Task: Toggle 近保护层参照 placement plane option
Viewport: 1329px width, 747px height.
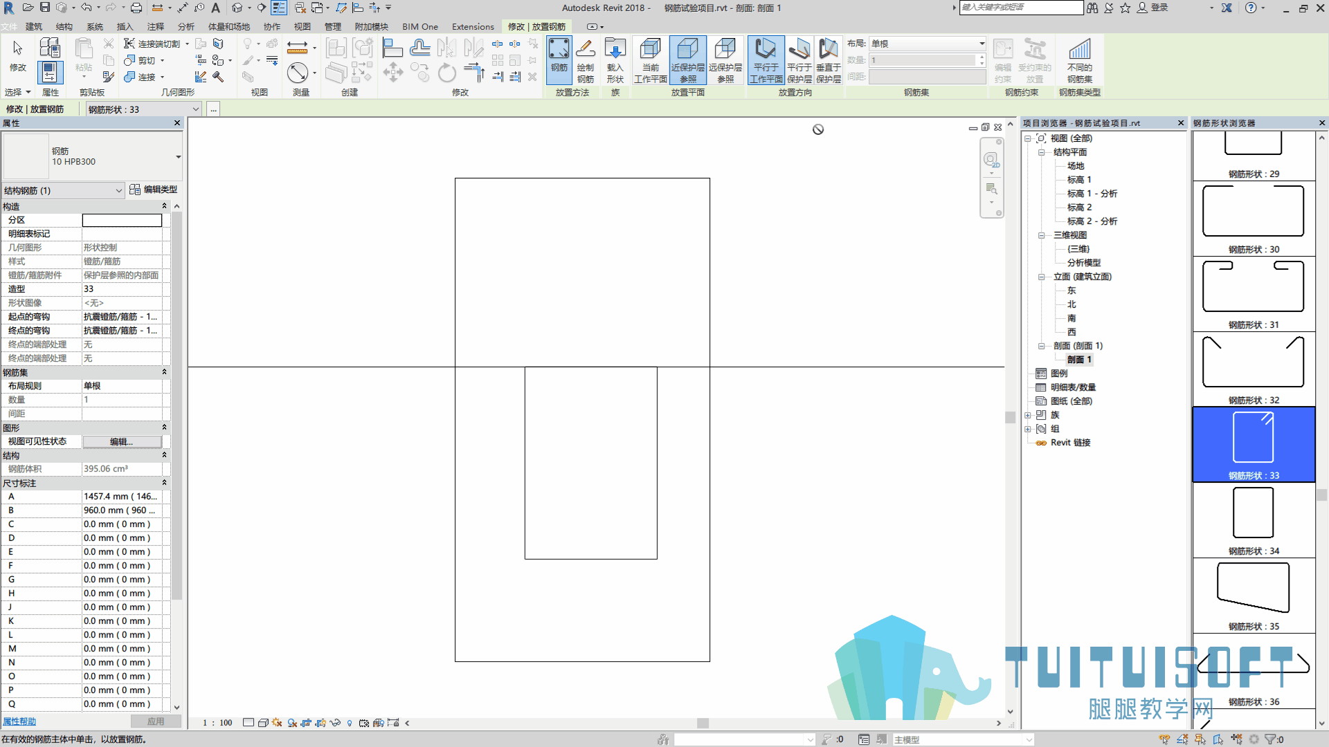Action: 687,61
